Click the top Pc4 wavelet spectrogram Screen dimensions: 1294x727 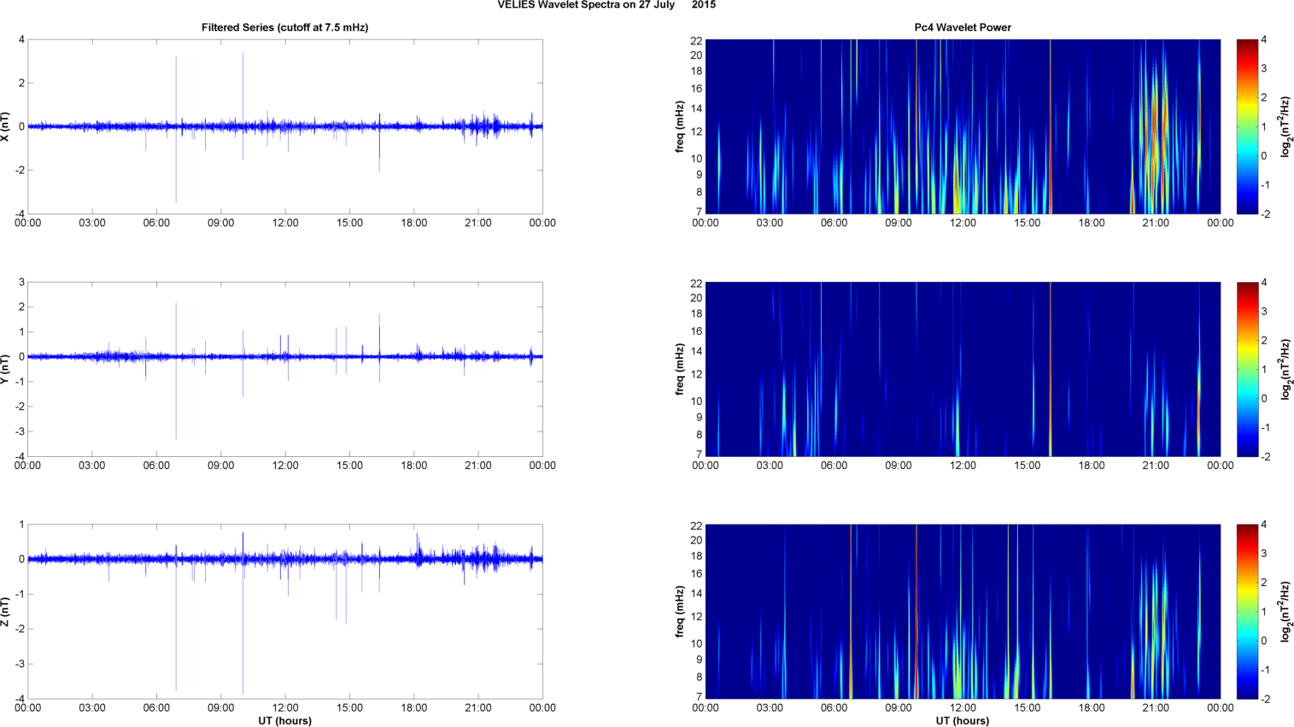pos(962,126)
